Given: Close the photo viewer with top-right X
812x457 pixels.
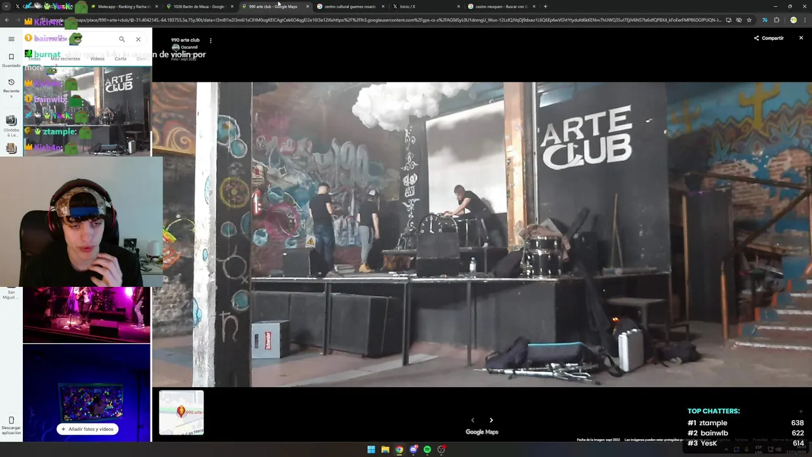Looking at the screenshot, I should click(801, 38).
